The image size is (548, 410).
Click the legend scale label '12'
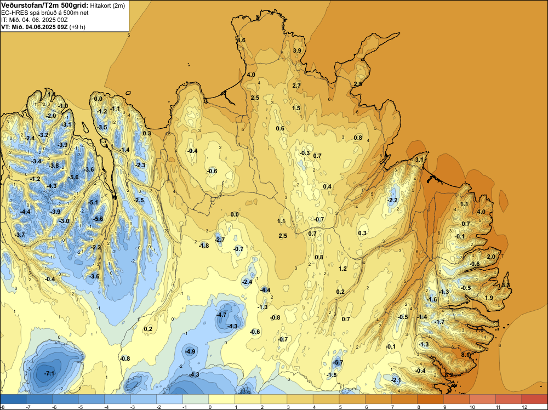[x=524, y=407]
